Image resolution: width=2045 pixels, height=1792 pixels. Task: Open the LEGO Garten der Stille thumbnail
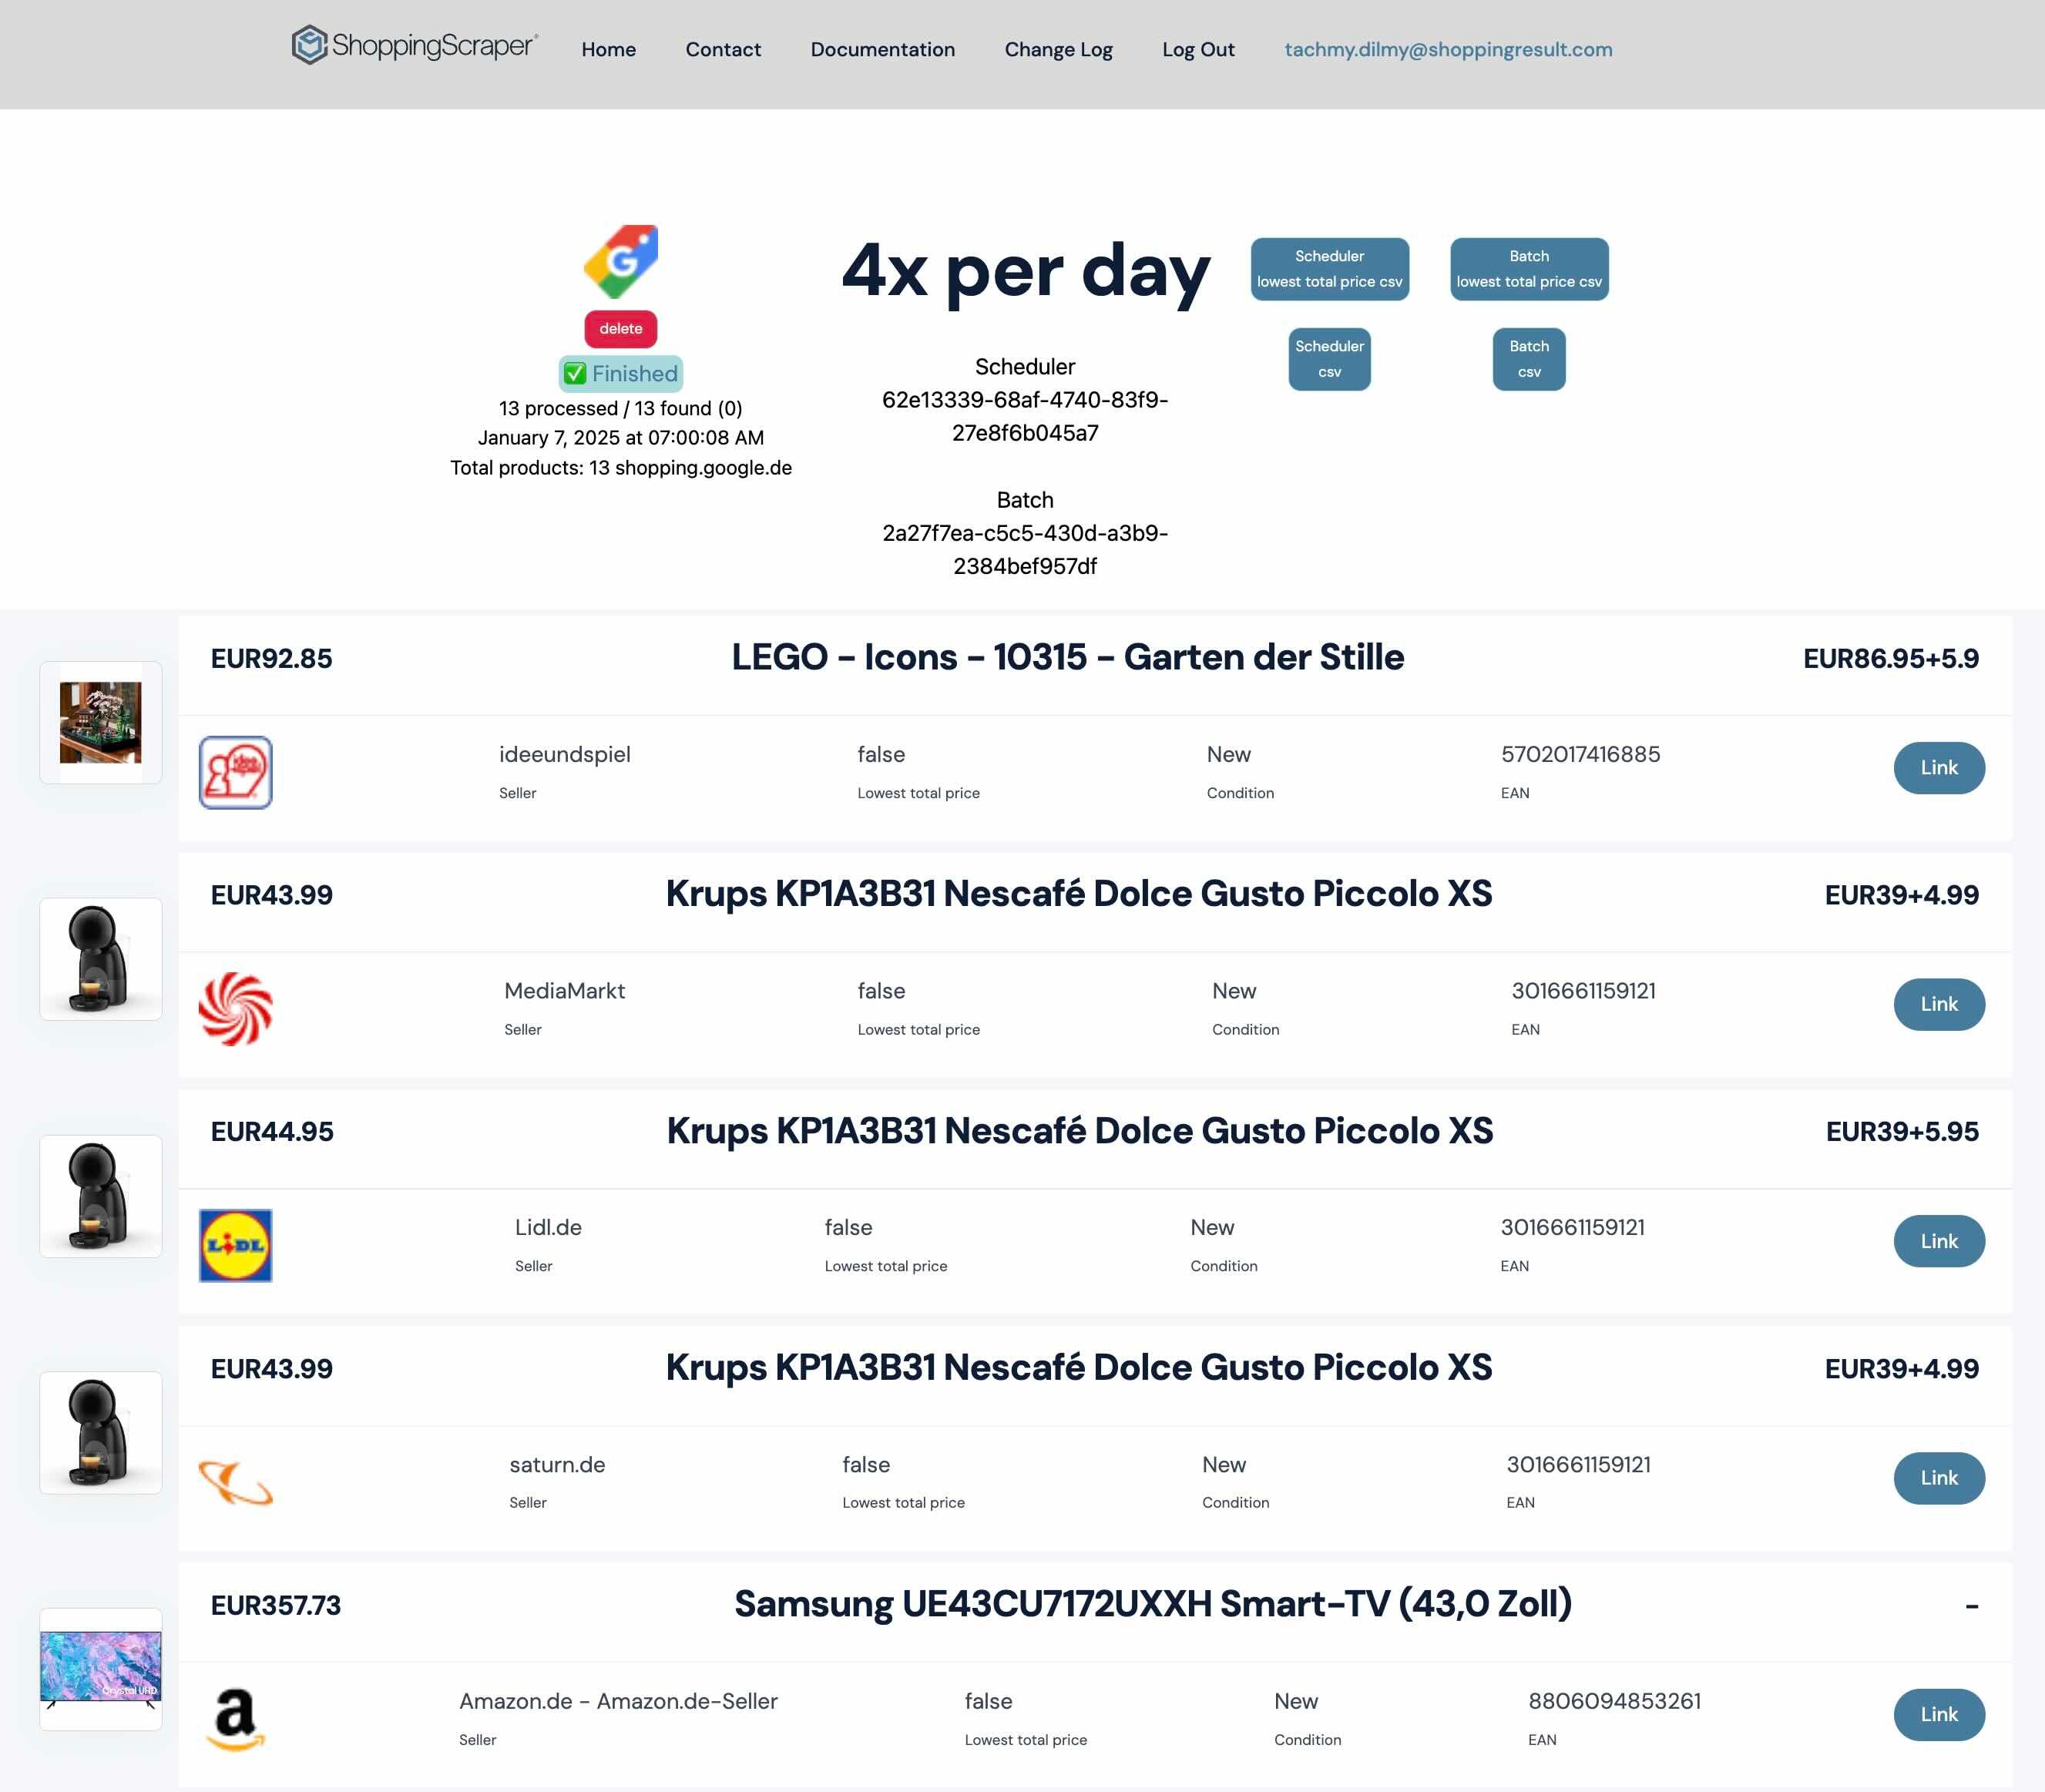[101, 722]
